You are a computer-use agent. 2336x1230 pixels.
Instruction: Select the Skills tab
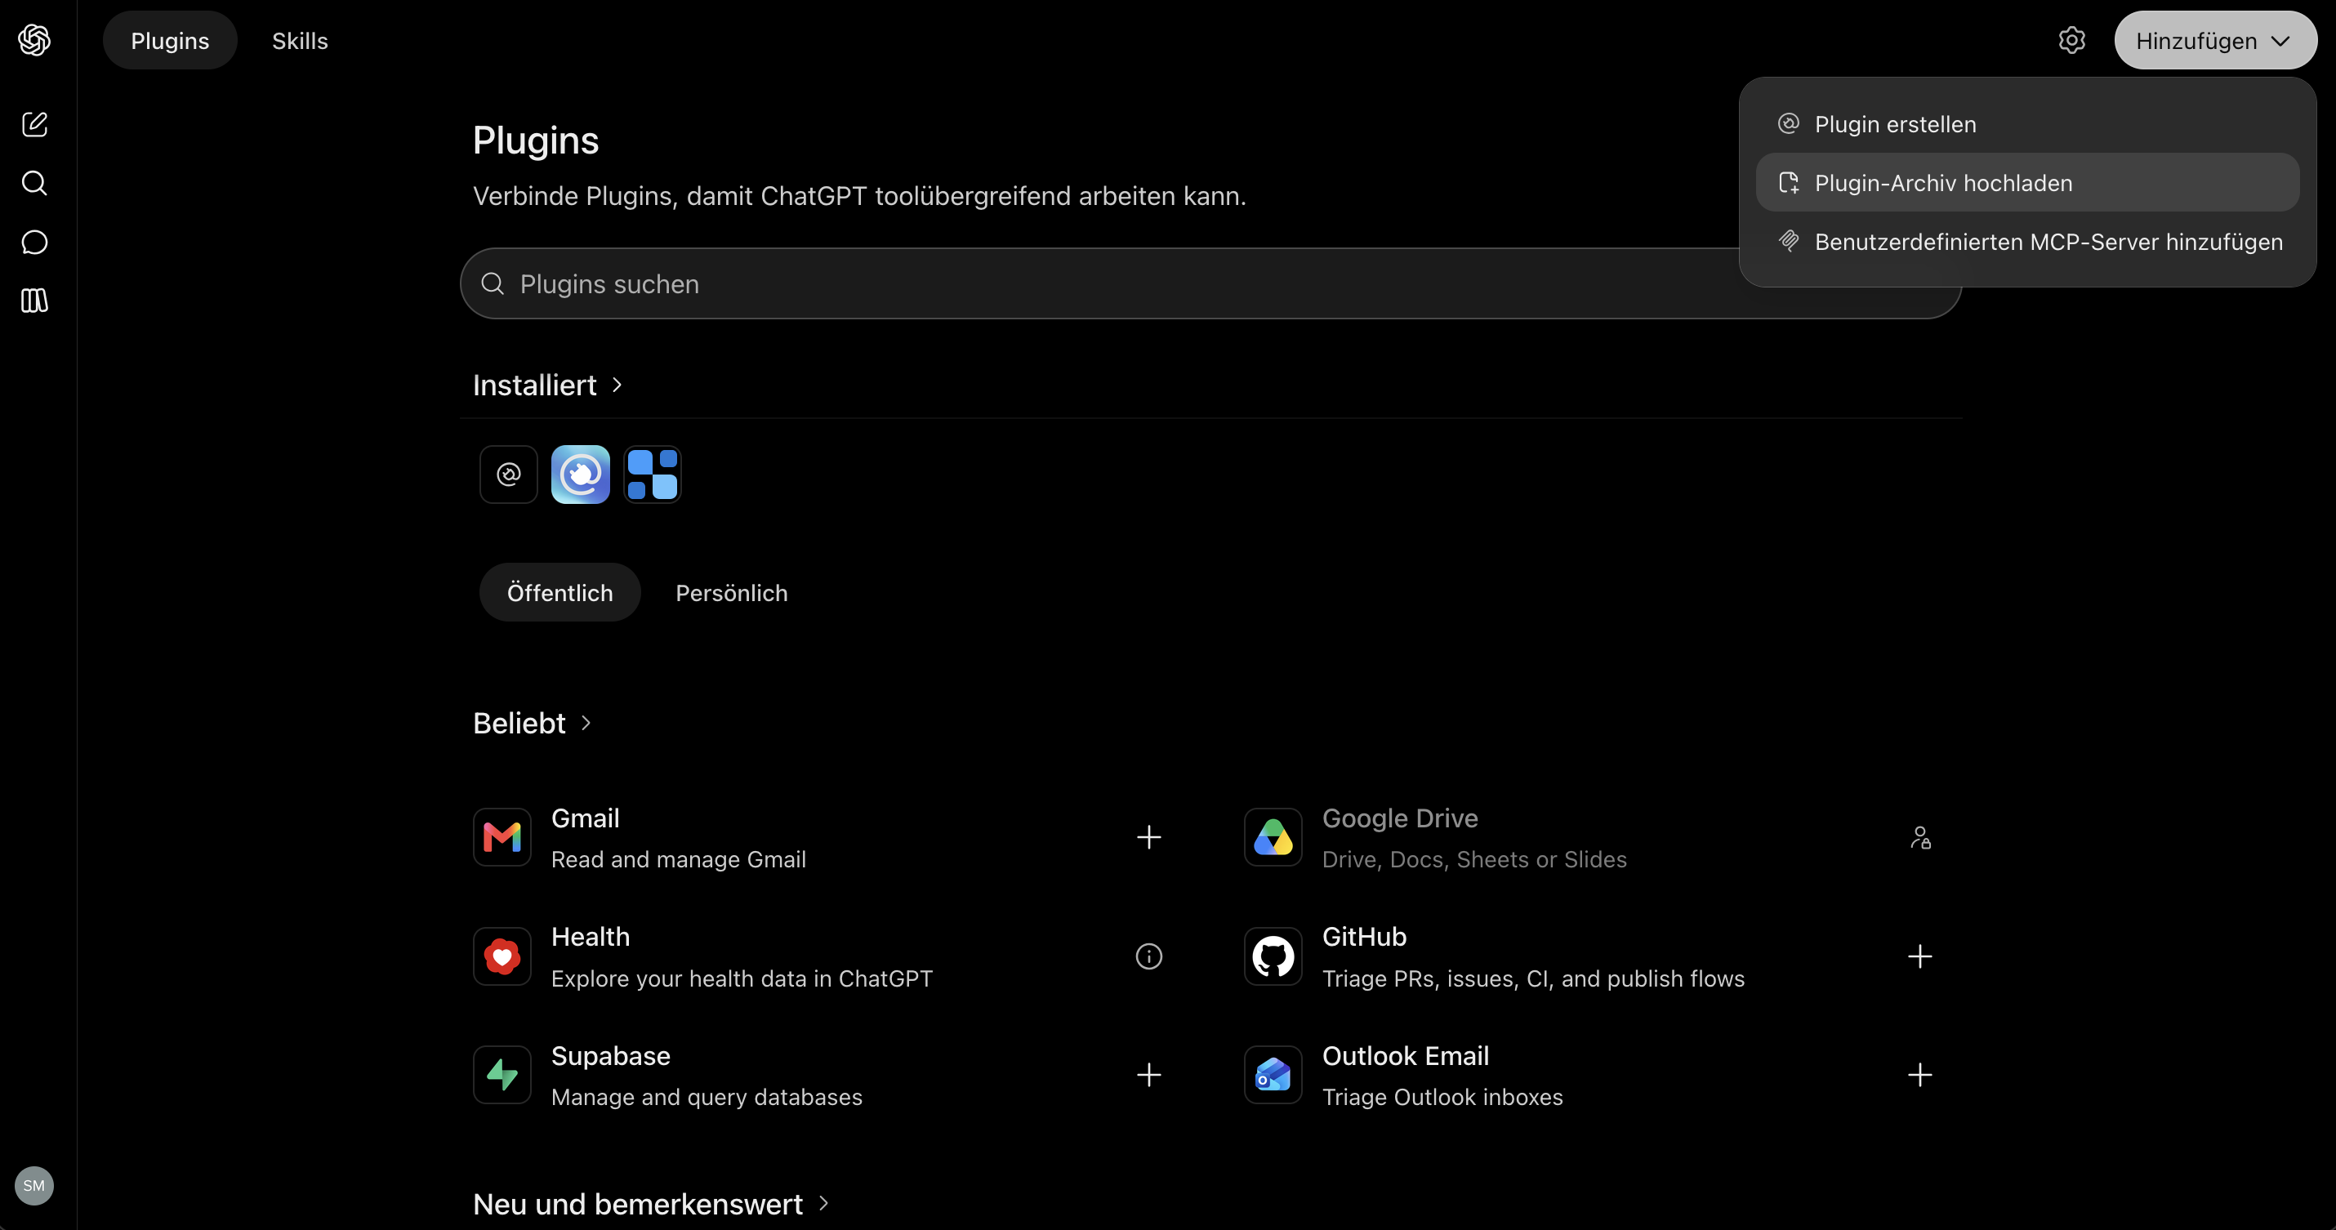(300, 40)
